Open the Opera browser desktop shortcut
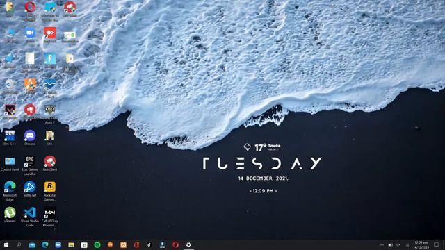 coord(30,11)
